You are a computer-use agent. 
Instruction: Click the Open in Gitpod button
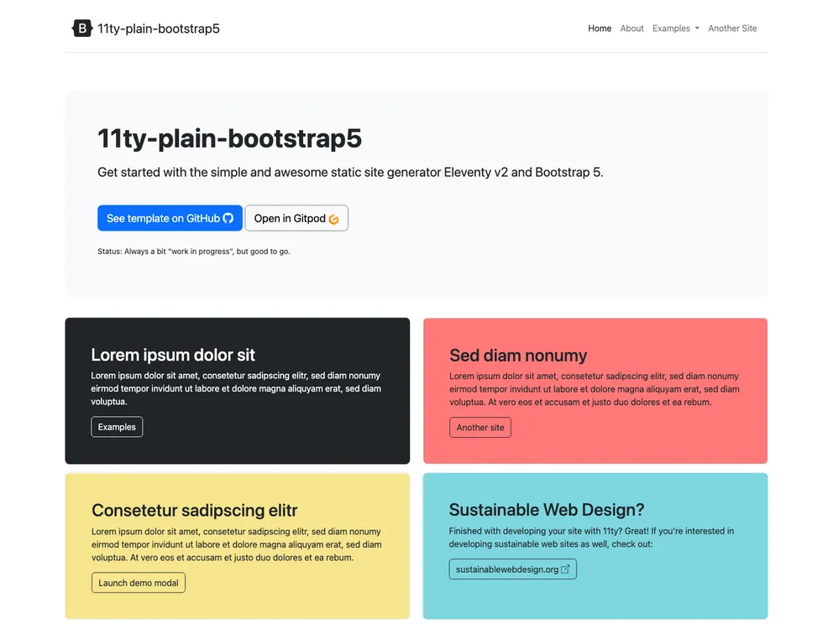point(296,218)
